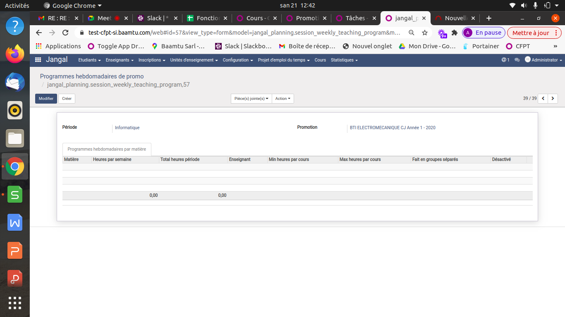
Task: Open the Chrome extensions puzzle icon
Action: click(x=455, y=33)
